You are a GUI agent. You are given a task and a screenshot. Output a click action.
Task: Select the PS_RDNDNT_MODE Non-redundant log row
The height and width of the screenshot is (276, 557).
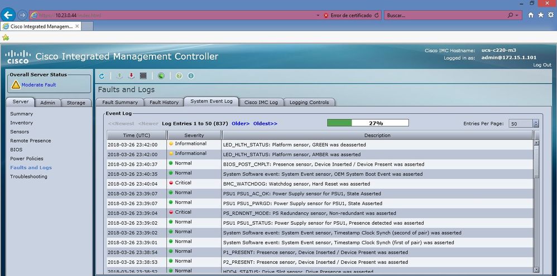(x=320, y=213)
